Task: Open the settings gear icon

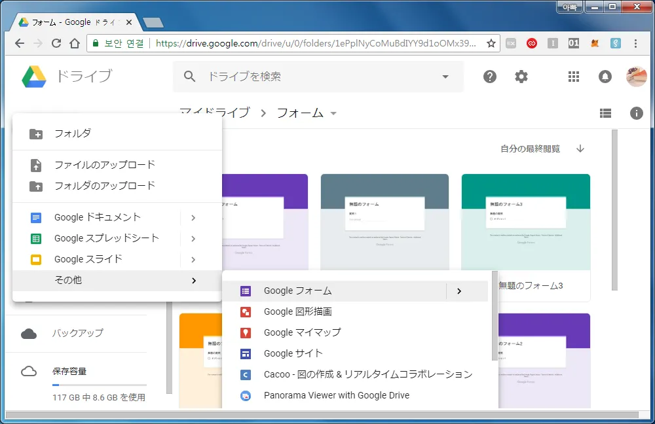Action: tap(521, 77)
